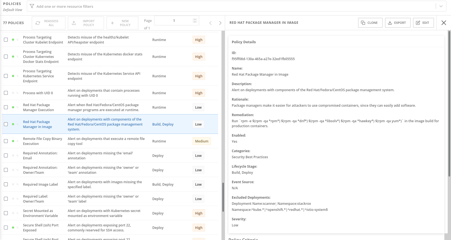Click disabled status dot for Process with UID 0
The width and height of the screenshot is (451, 240).
pos(13,93)
